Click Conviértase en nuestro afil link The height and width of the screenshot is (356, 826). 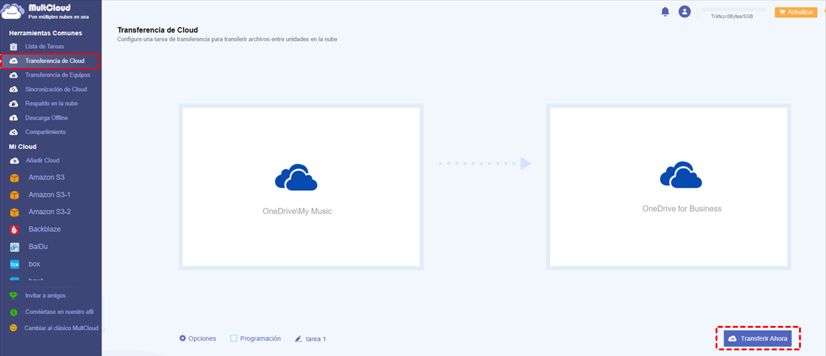click(59, 312)
